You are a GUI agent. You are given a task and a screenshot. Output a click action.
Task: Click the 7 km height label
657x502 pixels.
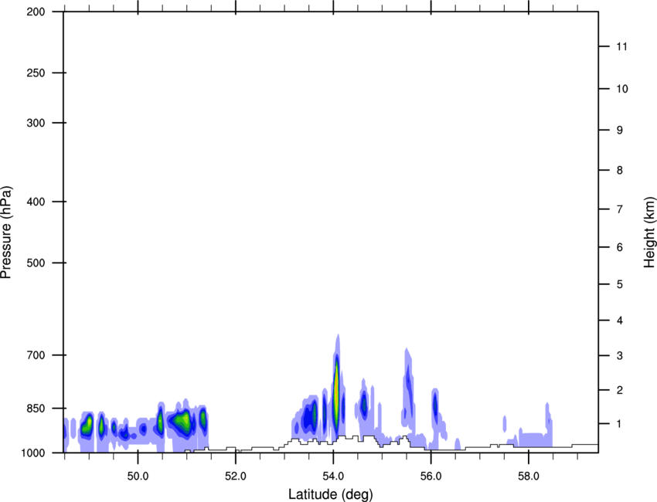tap(620, 209)
